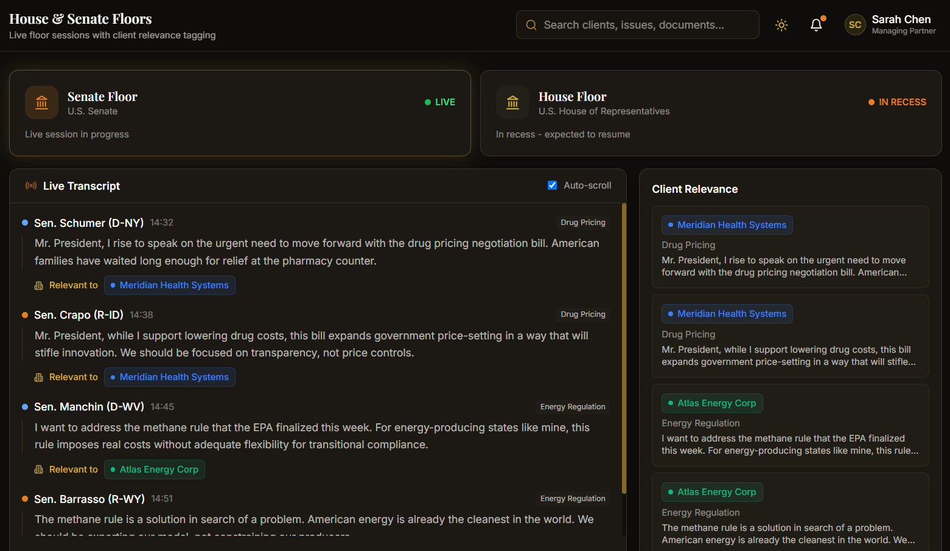
Task: Click 'In recess - expected to resume' text
Action: (x=563, y=134)
